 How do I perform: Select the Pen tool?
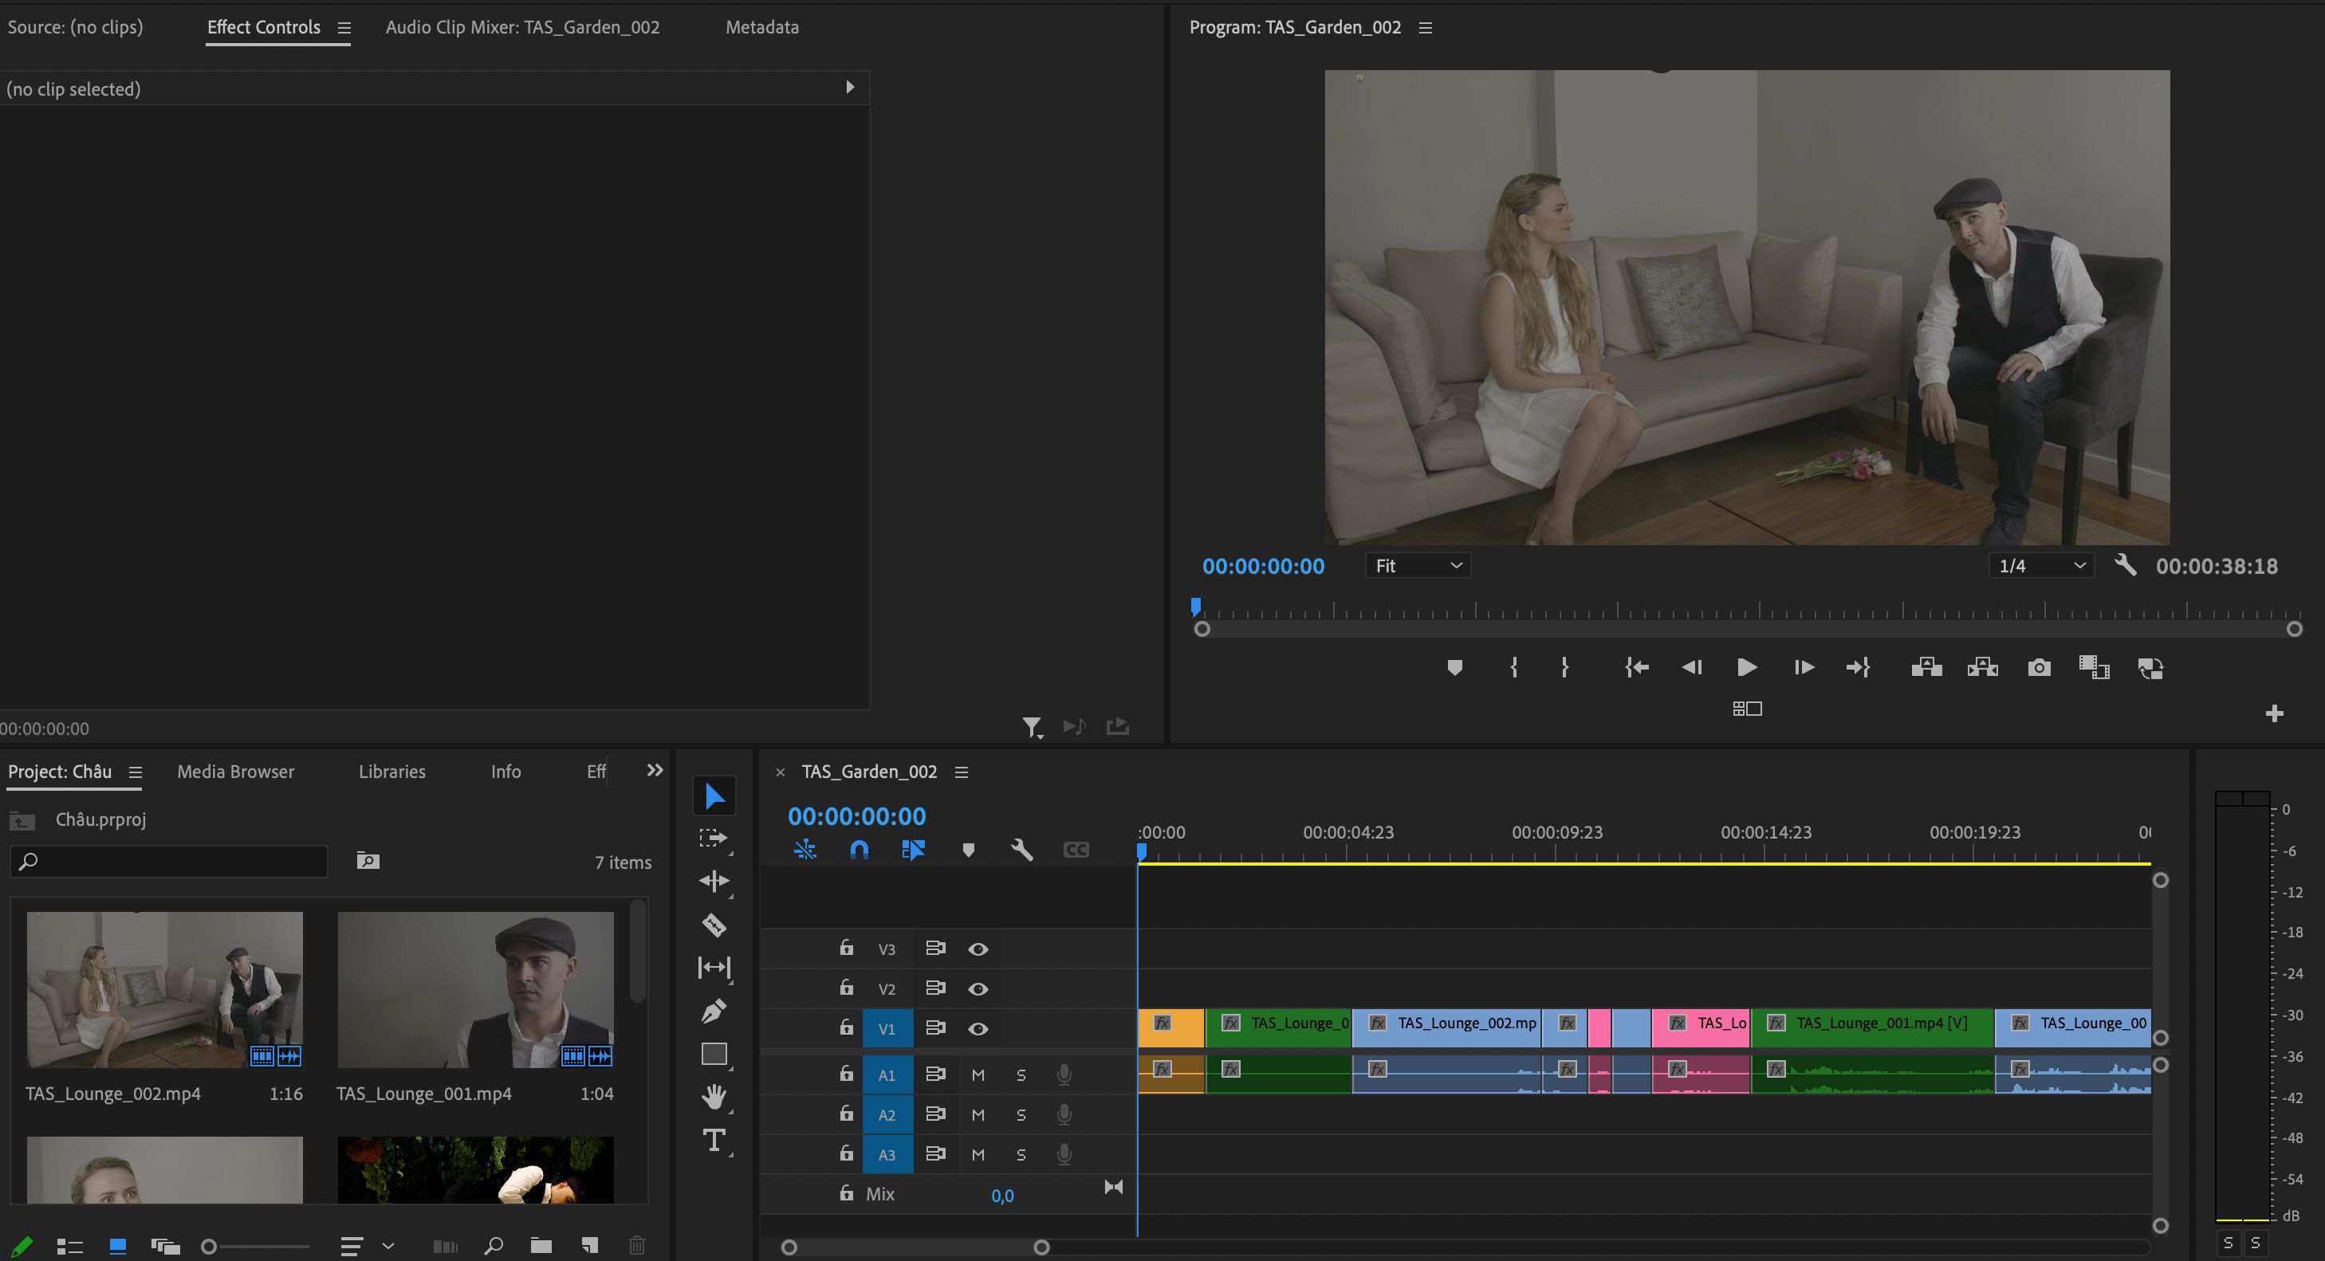(x=714, y=1010)
